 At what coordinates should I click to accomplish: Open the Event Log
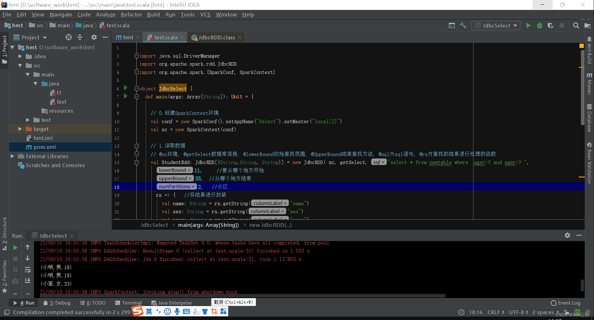(568, 303)
